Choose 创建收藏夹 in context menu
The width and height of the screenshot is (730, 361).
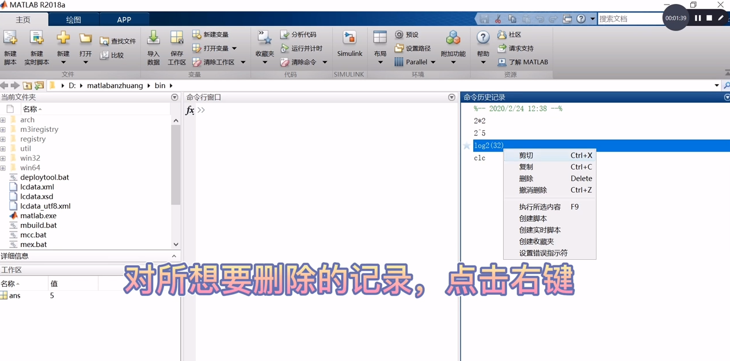(550, 241)
